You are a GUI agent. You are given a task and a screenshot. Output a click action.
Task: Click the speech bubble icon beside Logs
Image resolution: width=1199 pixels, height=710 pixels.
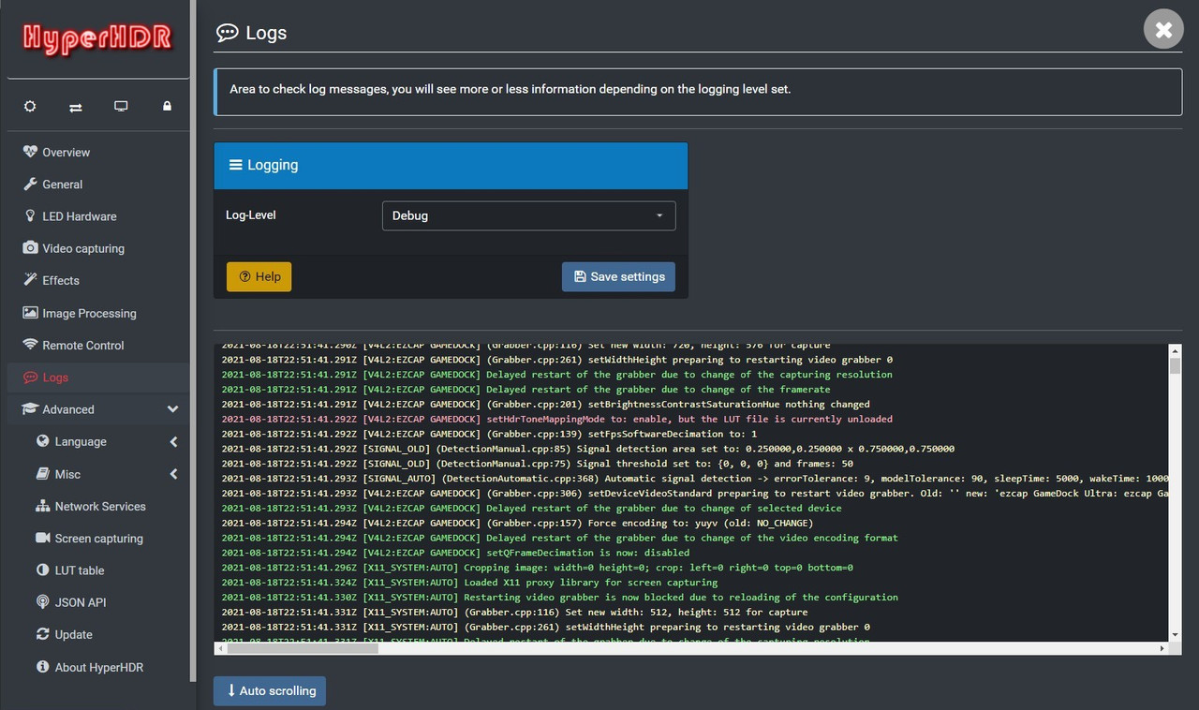pos(30,377)
